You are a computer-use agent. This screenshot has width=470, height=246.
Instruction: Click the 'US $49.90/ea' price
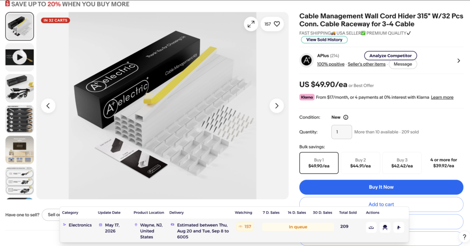pos(323,85)
